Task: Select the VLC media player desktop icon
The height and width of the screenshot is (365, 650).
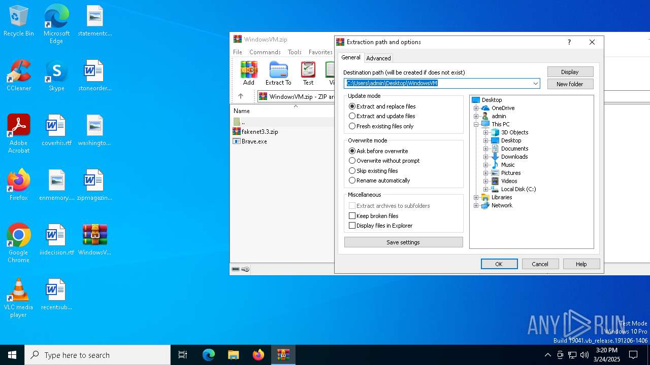Action: [19, 298]
